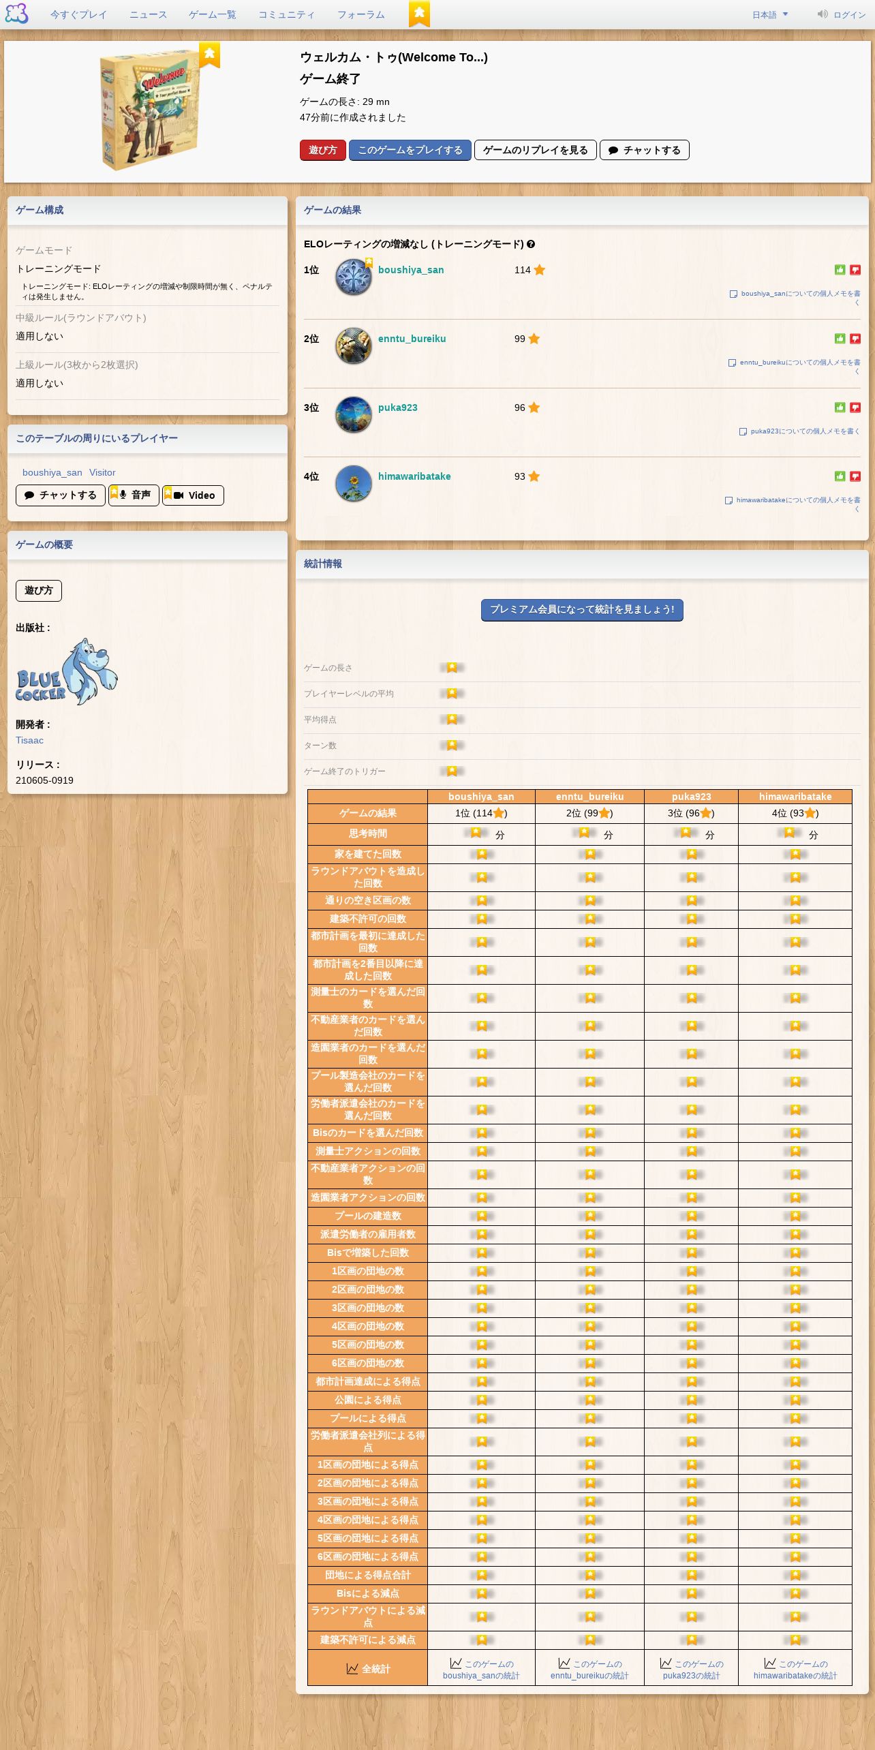The height and width of the screenshot is (1750, 875).
Task: Open the 今すぐプレイ menu
Action: (x=78, y=14)
